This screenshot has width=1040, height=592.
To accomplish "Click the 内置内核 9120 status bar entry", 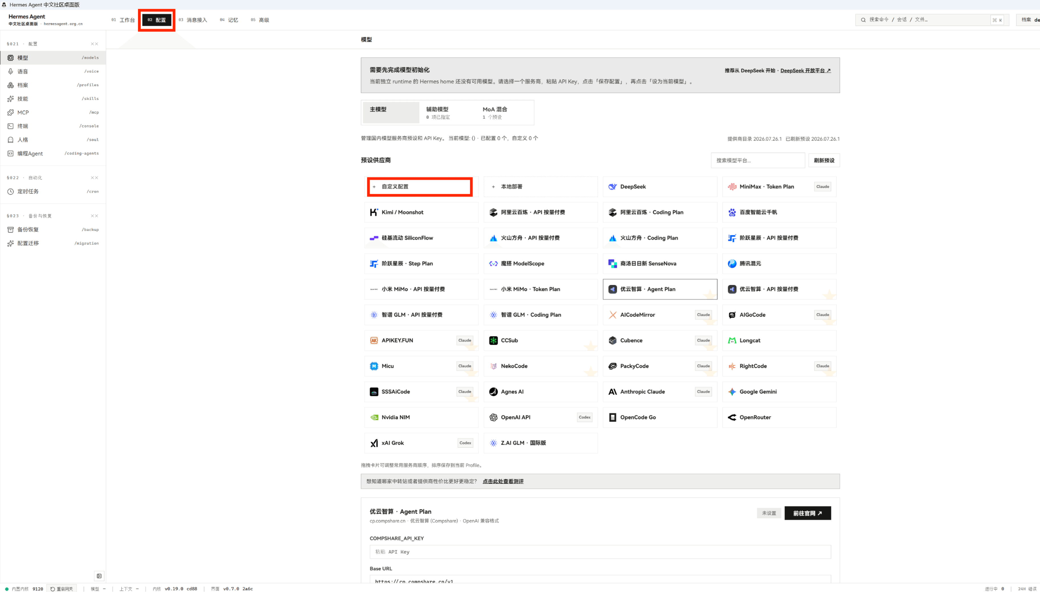I will 24,589.
